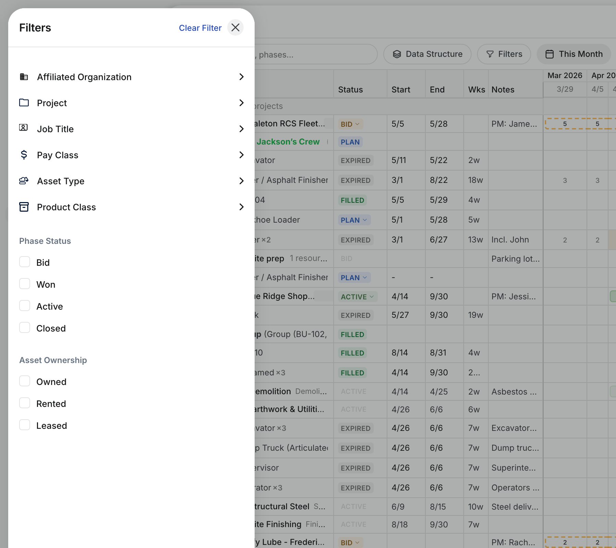Click the Project folder icon
The height and width of the screenshot is (548, 616).
(24, 102)
